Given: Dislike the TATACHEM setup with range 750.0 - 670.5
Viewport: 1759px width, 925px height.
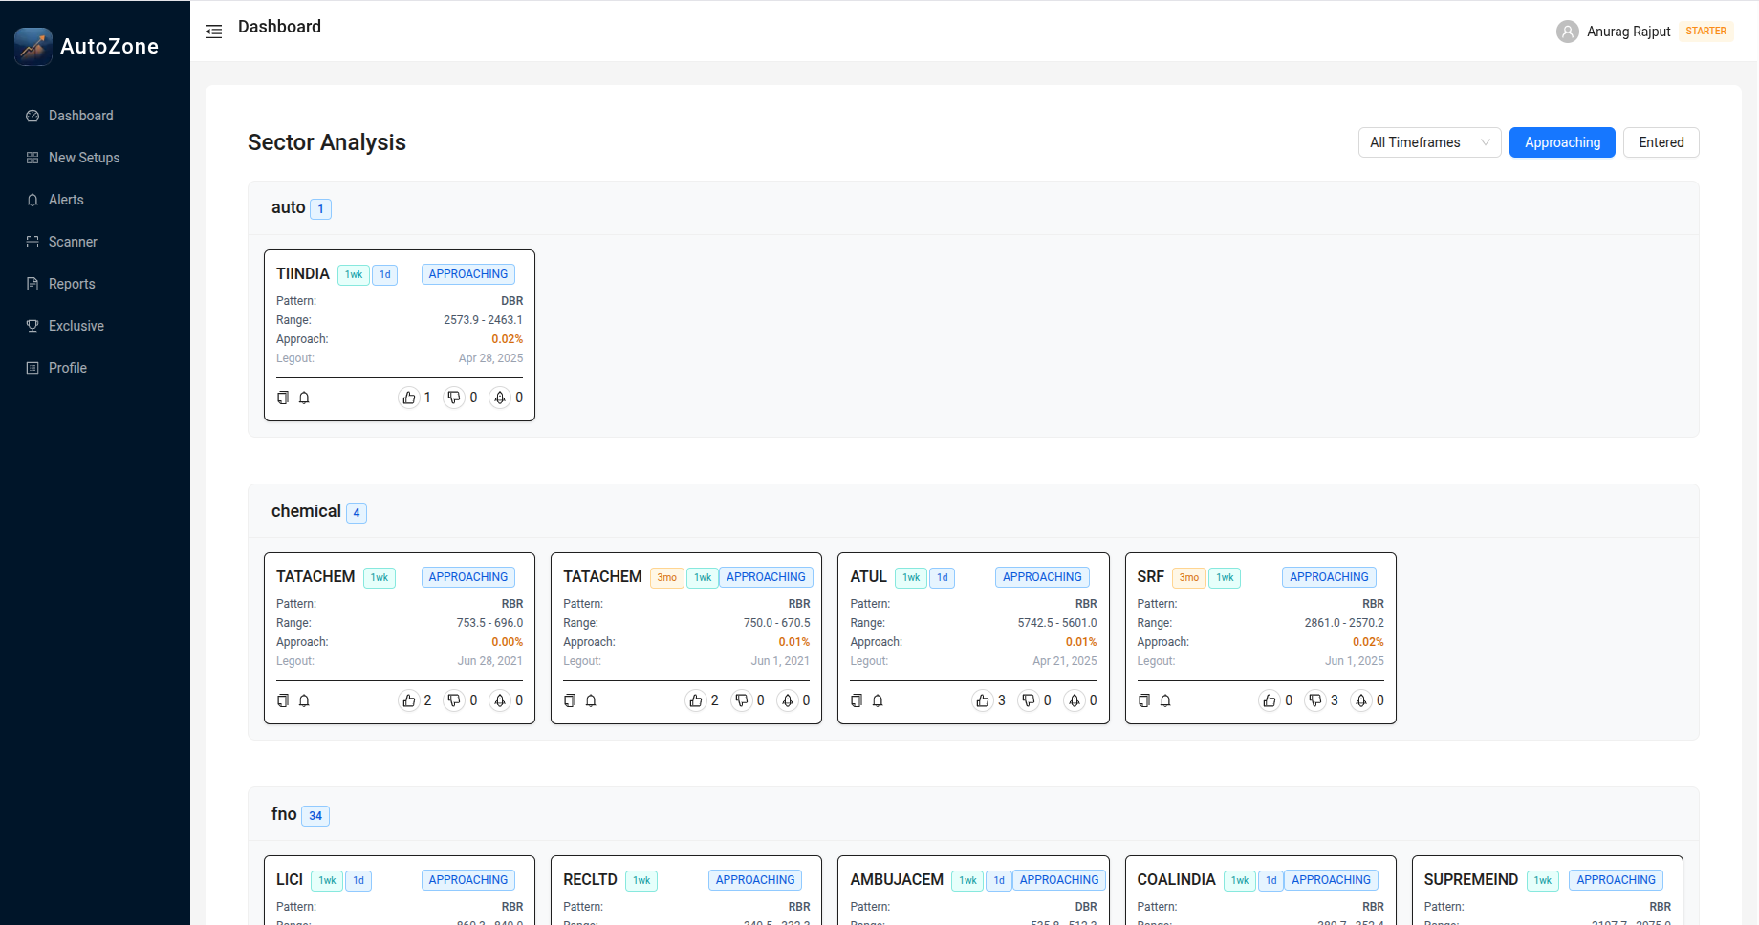Looking at the screenshot, I should tap(741, 700).
